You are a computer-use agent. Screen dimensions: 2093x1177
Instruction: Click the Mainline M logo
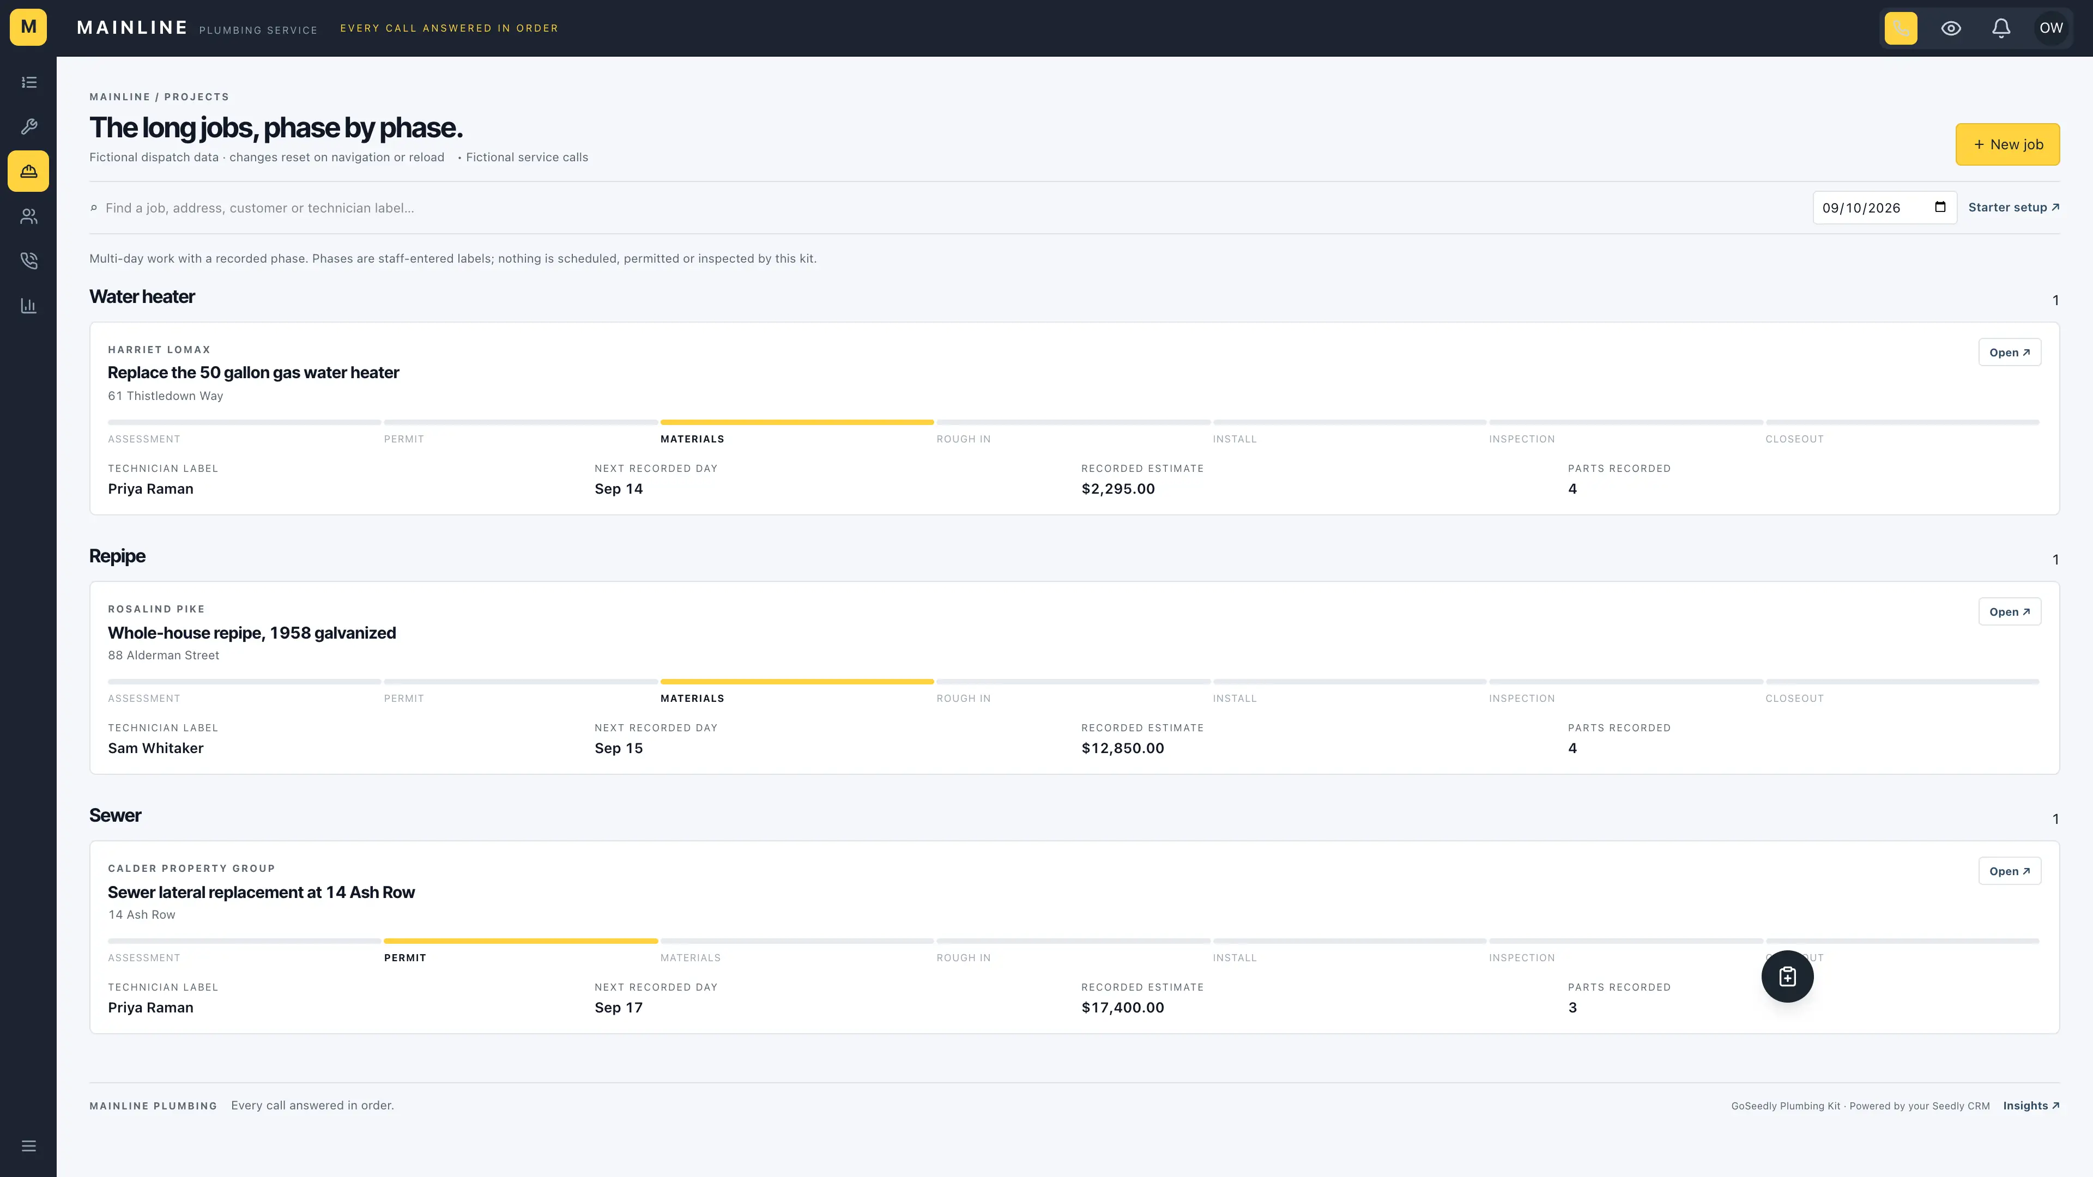pos(28,28)
